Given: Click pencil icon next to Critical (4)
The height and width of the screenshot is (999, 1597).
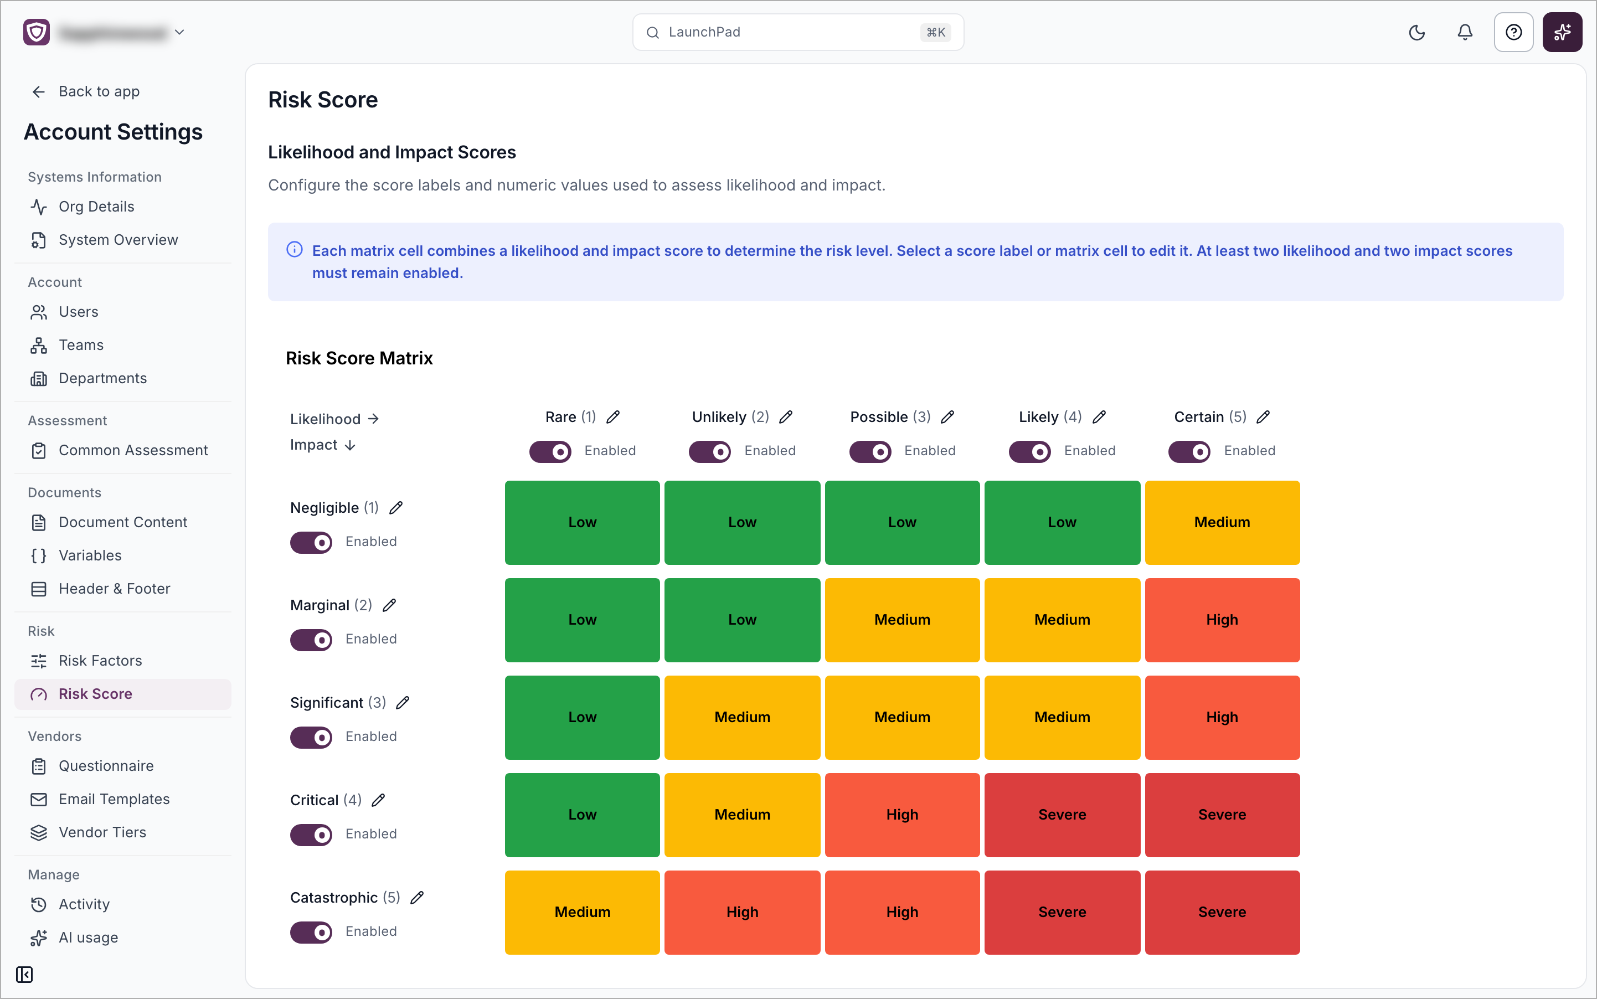Looking at the screenshot, I should point(379,800).
